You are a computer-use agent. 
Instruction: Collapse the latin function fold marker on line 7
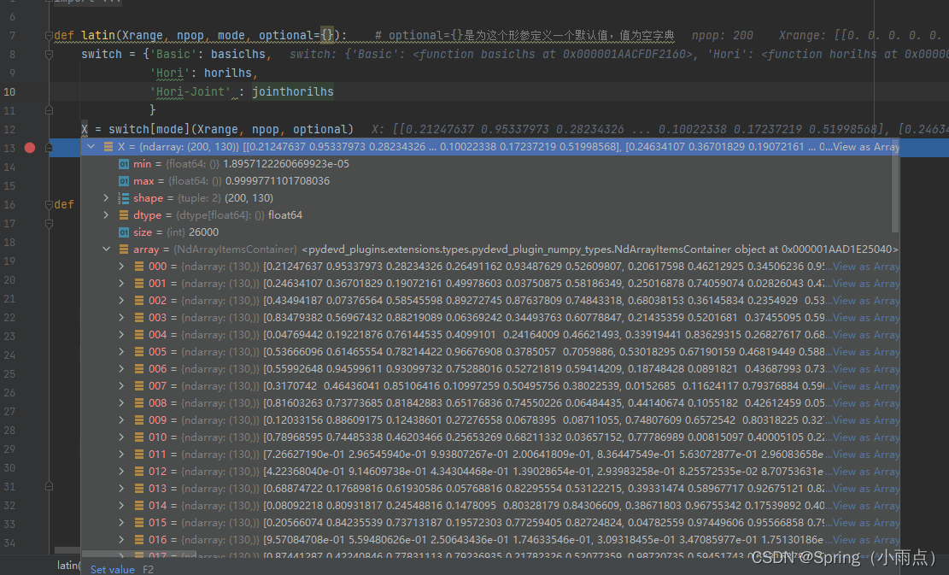(x=49, y=36)
